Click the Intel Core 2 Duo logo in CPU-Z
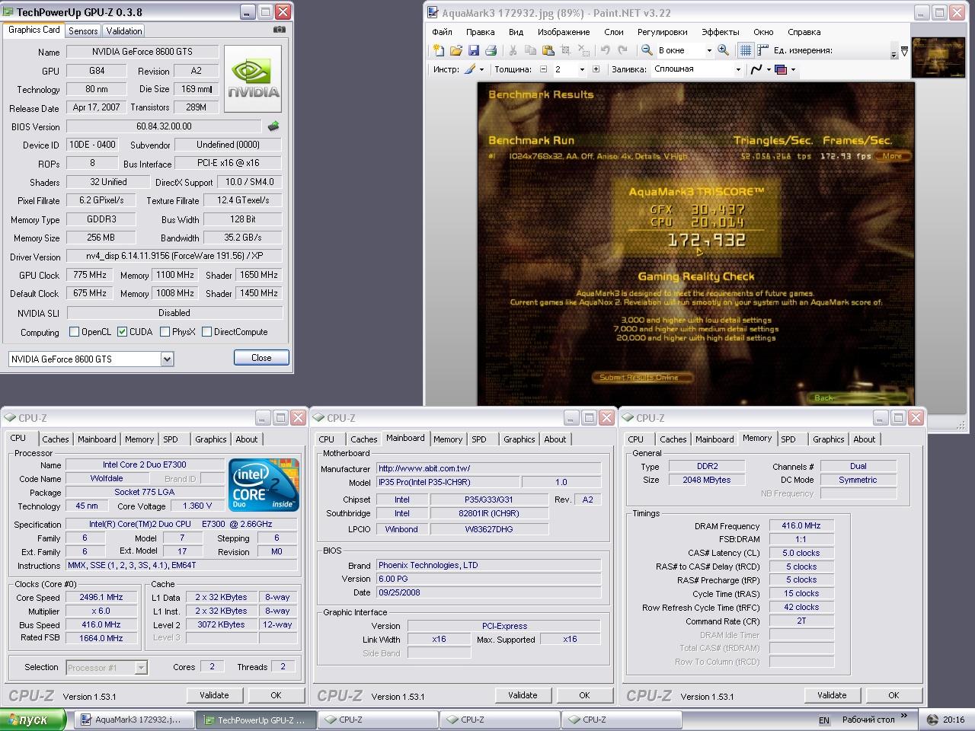Screen dimensions: 975x731 coord(264,485)
